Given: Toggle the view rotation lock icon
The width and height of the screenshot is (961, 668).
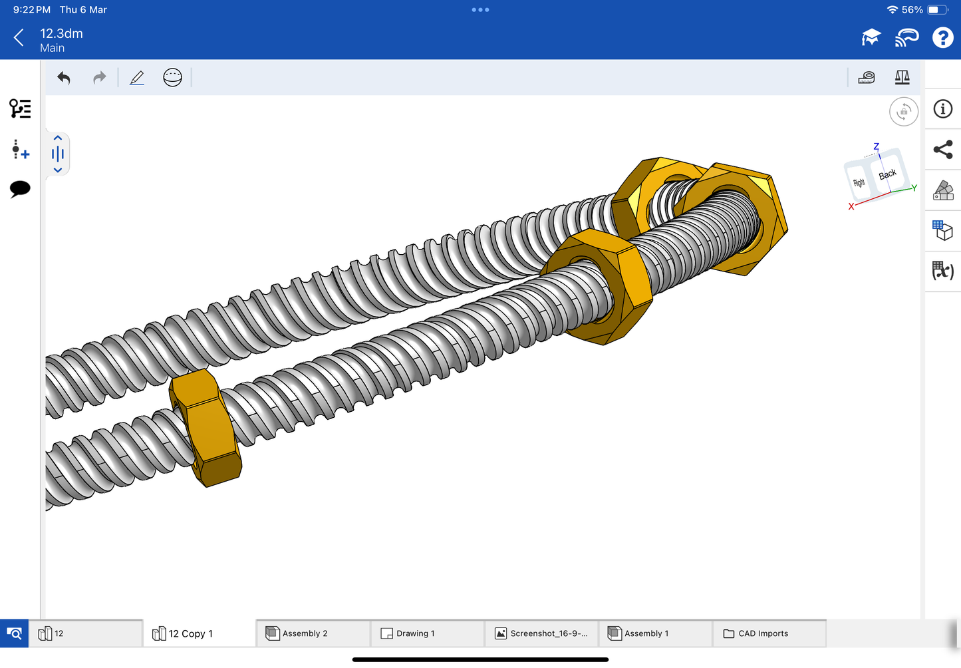Looking at the screenshot, I should point(904,112).
